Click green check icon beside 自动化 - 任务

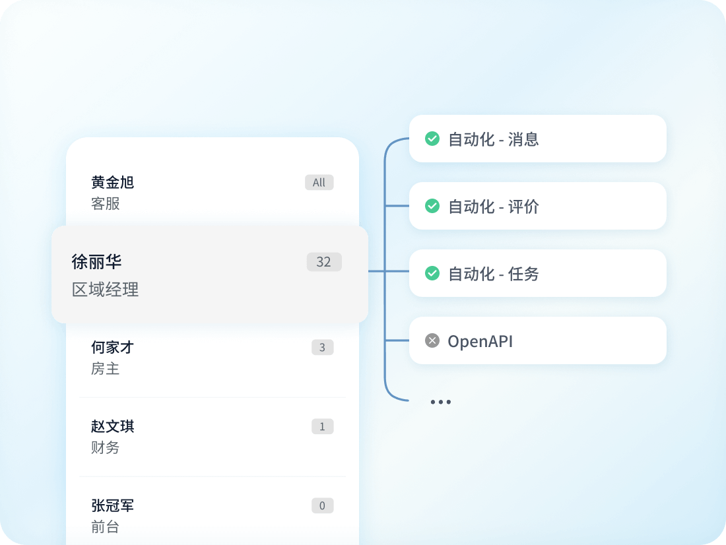point(432,273)
